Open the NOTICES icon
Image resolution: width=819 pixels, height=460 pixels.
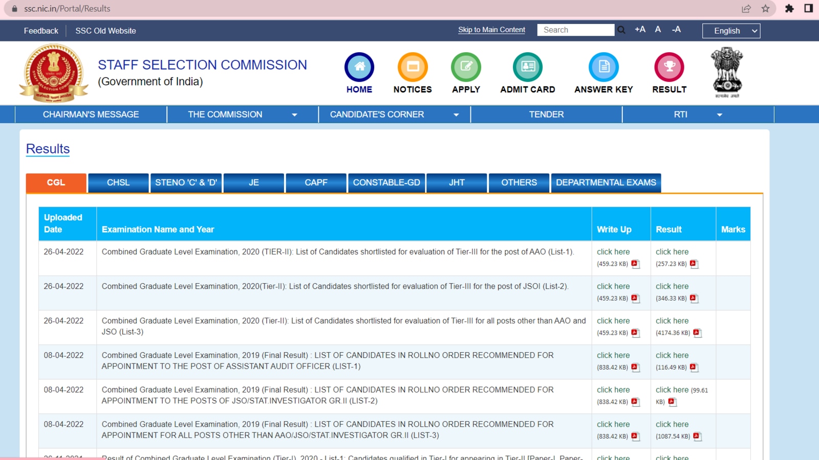pos(413,67)
